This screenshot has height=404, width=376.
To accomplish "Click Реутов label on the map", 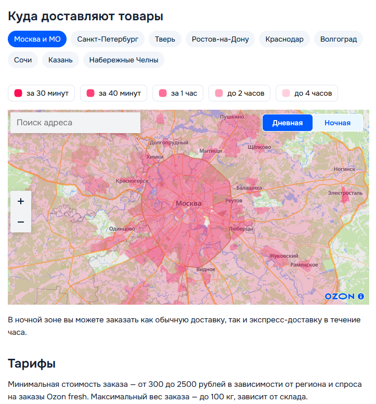I will pyautogui.click(x=234, y=201).
